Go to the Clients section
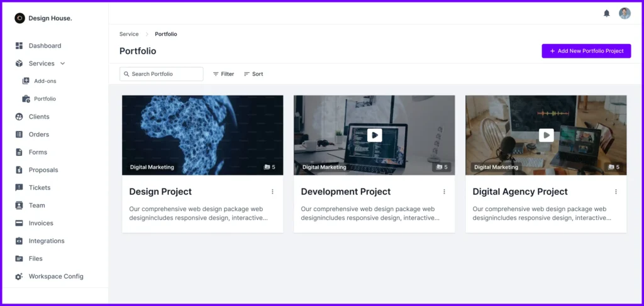The image size is (644, 306). pyautogui.click(x=39, y=117)
